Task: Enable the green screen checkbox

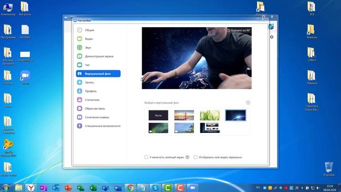Action: coord(146,157)
